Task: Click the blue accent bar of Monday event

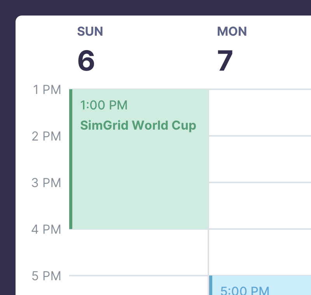Action: pyautogui.click(x=211, y=286)
